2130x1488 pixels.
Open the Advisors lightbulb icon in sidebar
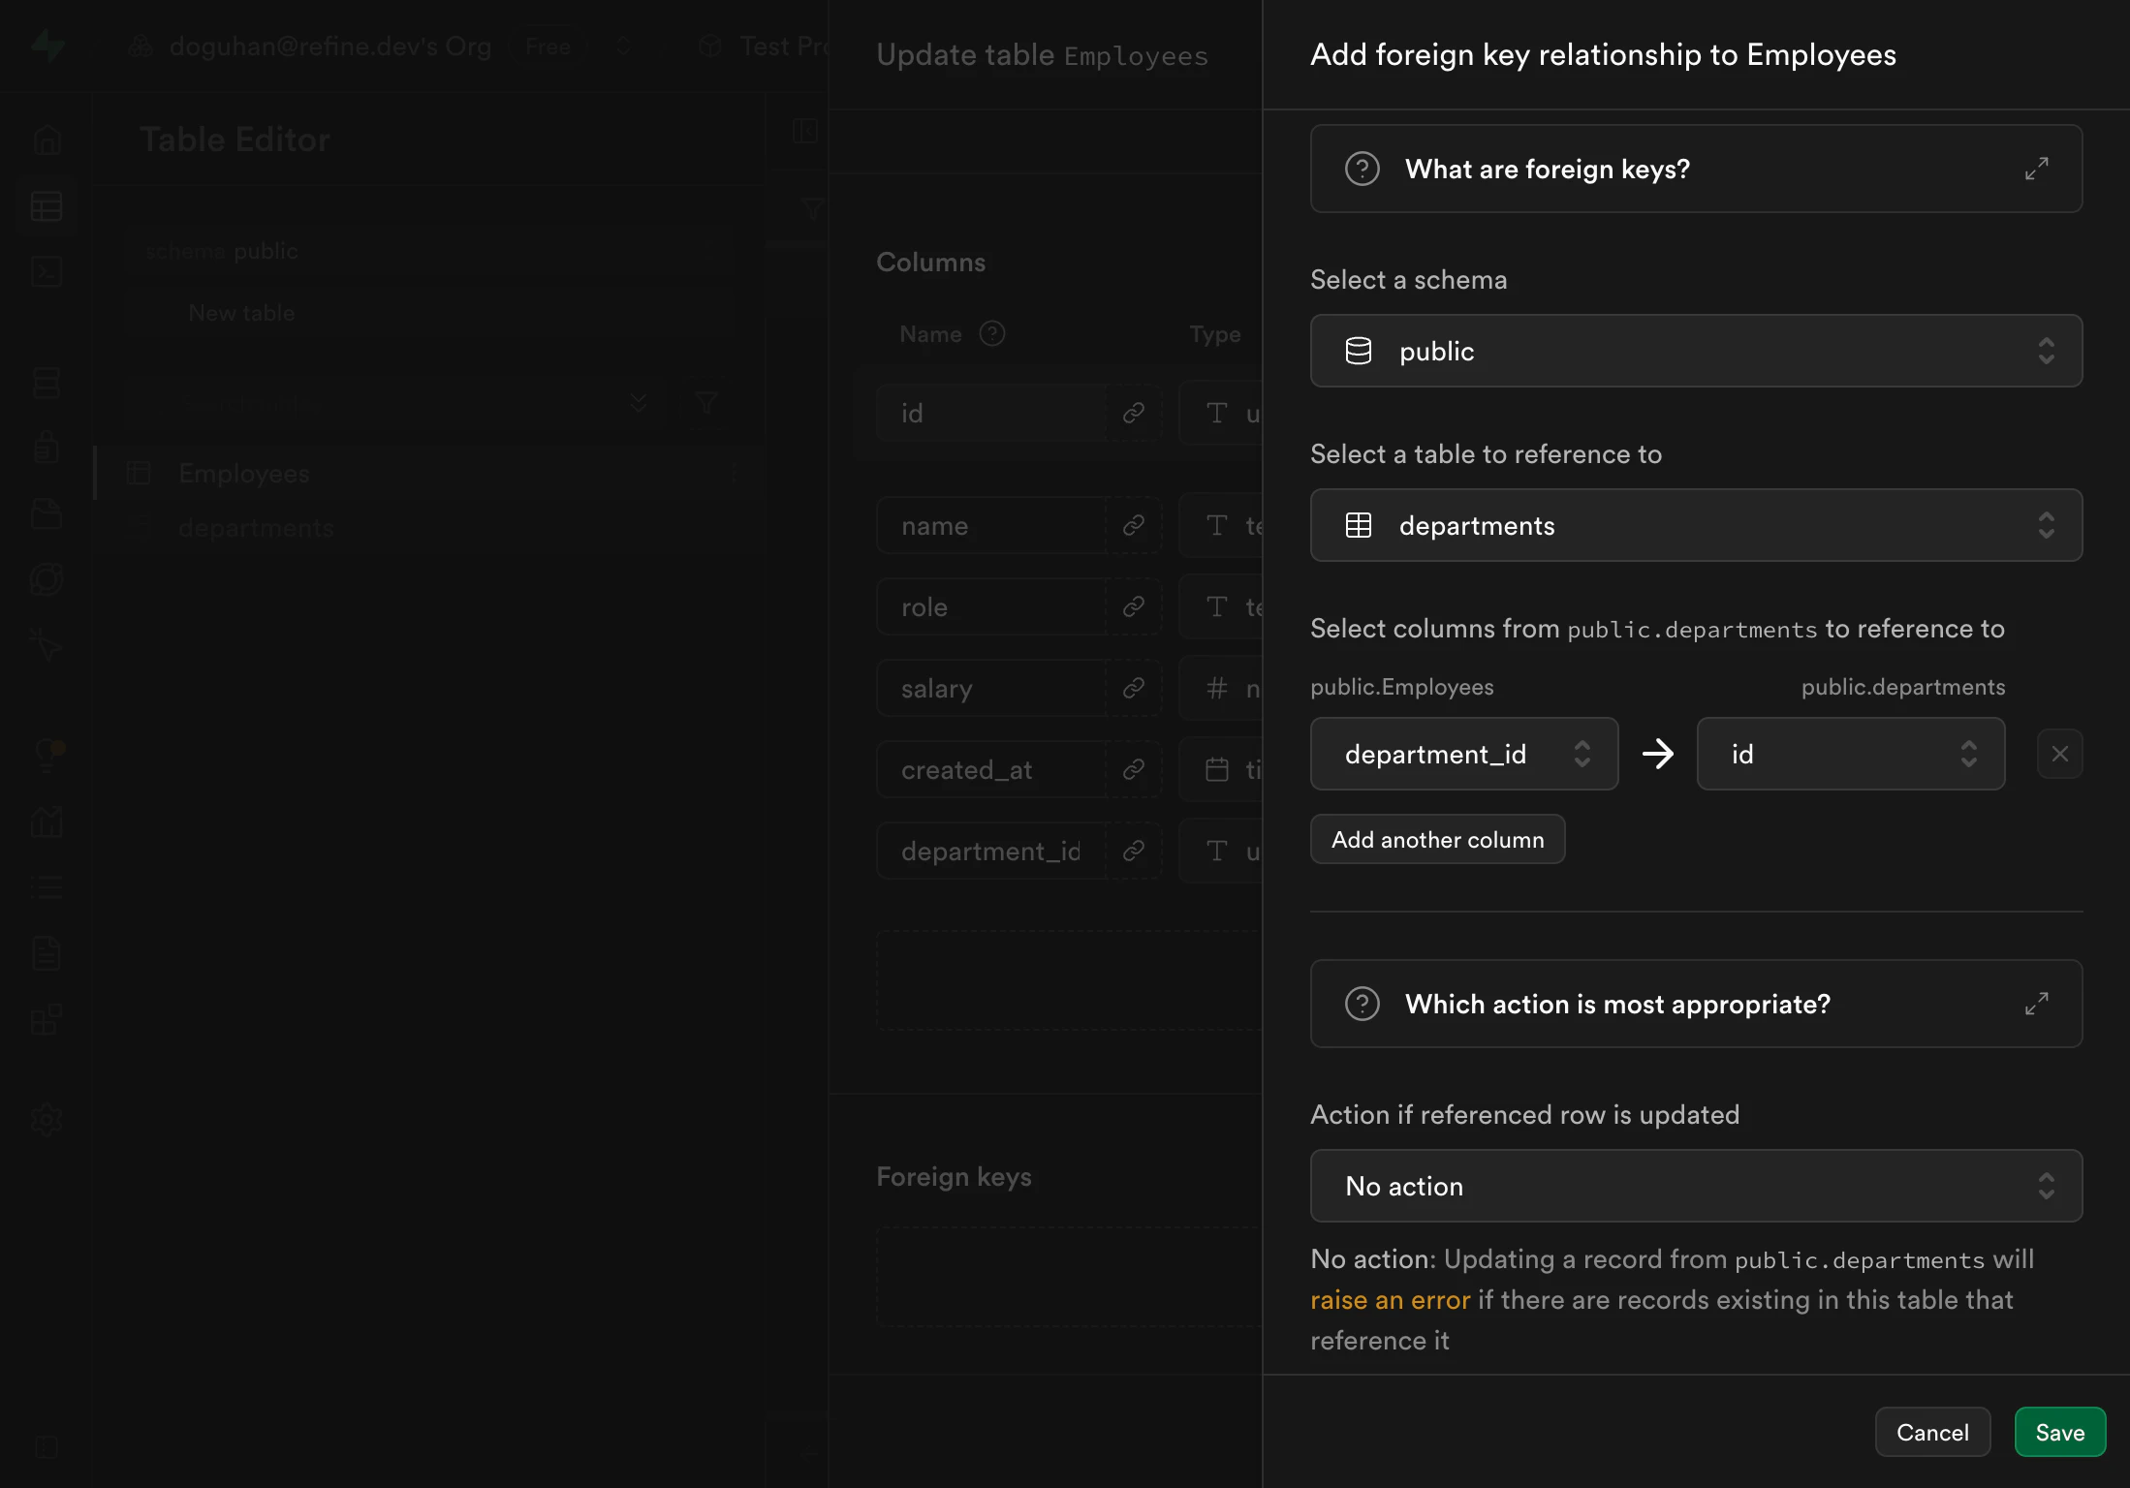click(47, 751)
